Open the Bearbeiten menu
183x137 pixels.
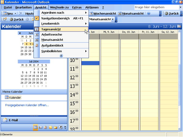tap(24, 7)
